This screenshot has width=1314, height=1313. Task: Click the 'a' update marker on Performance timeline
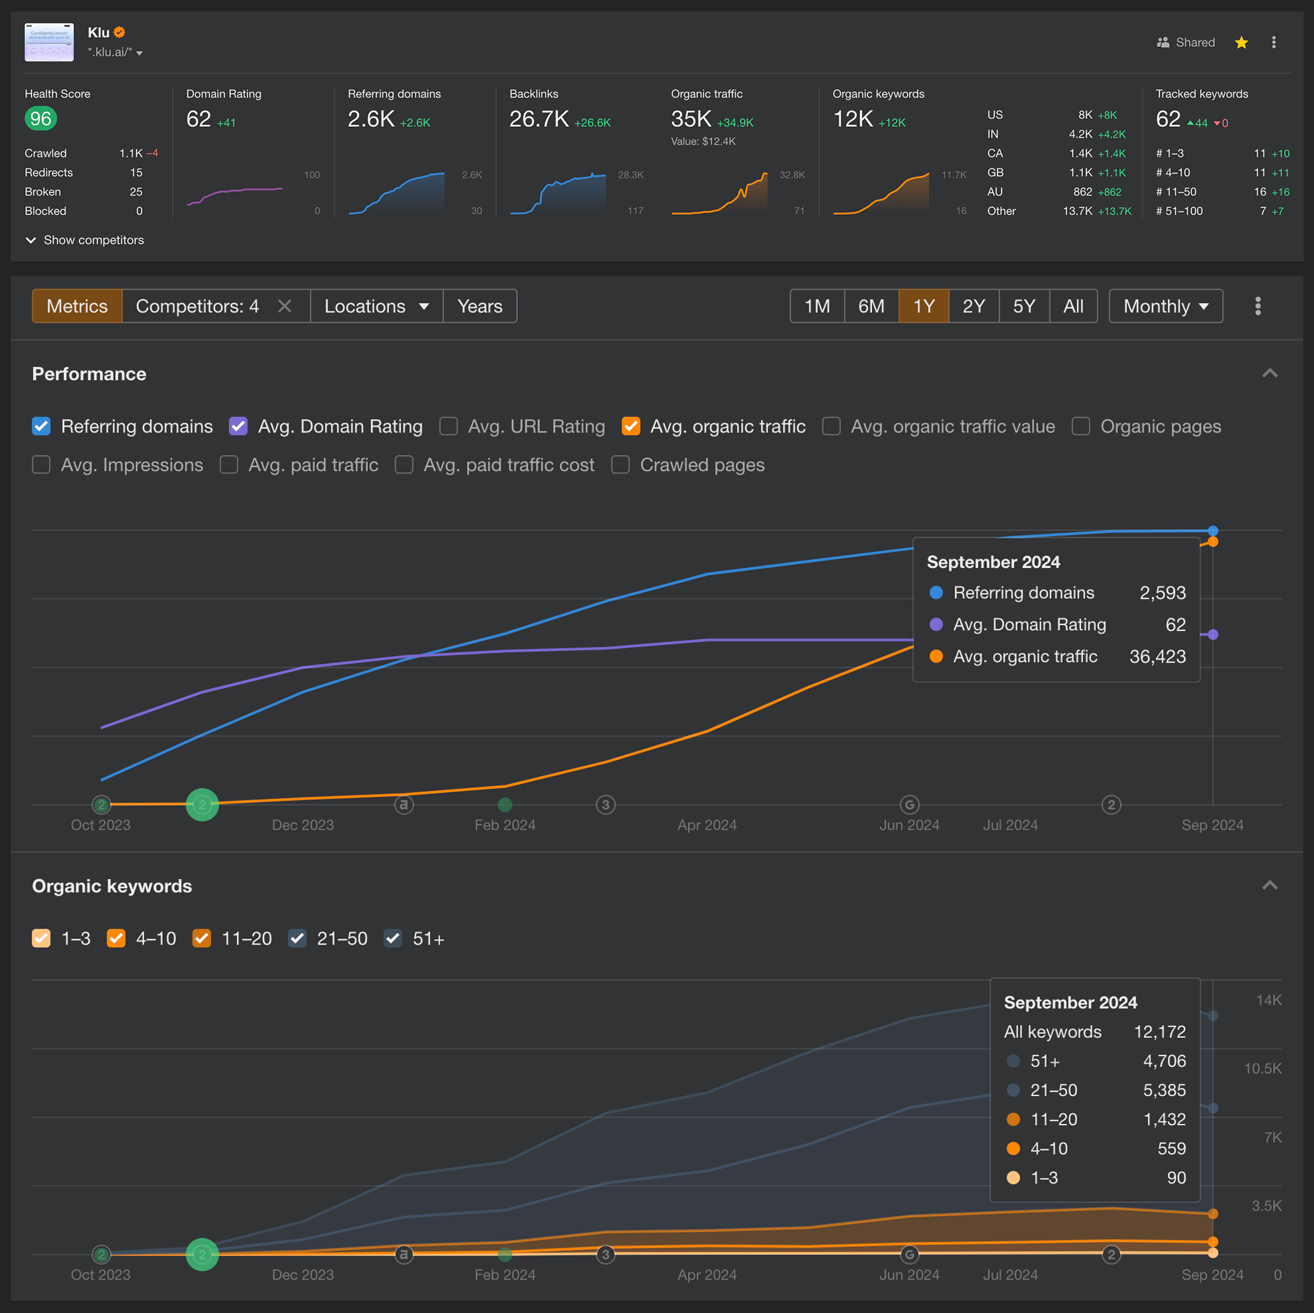(x=404, y=805)
